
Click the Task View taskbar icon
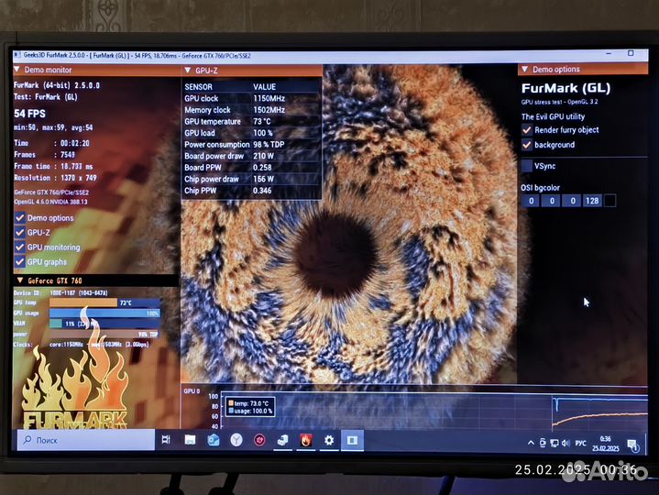click(166, 440)
